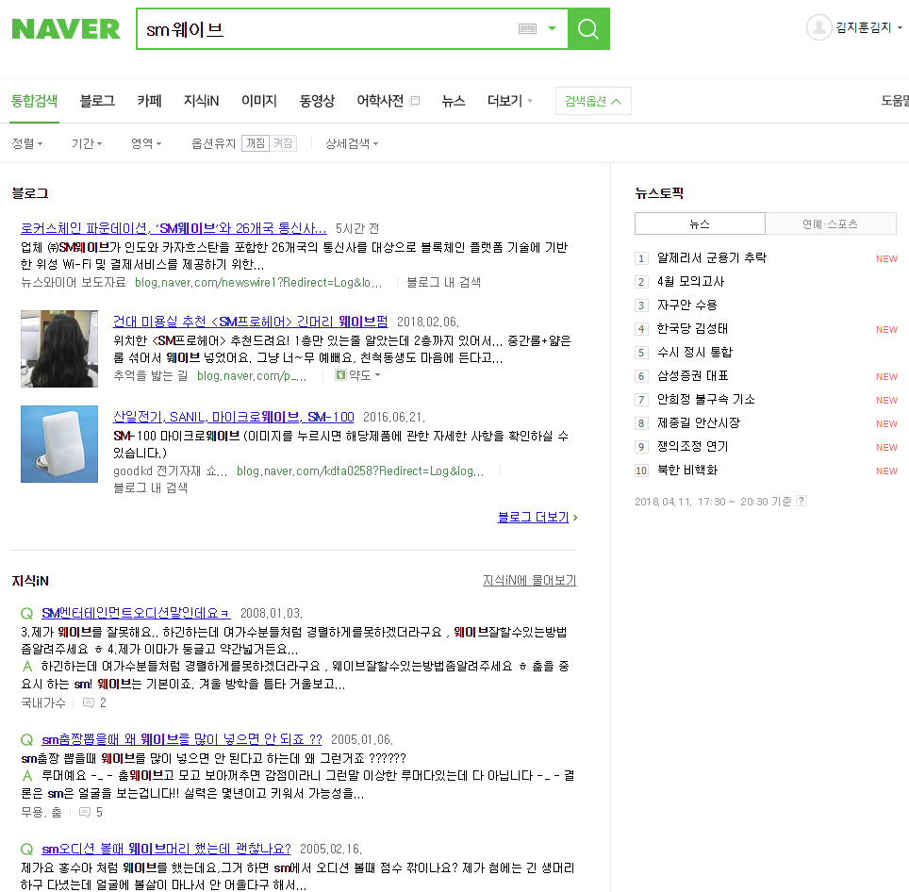Expand the search suggestions arrow in search box

(552, 28)
